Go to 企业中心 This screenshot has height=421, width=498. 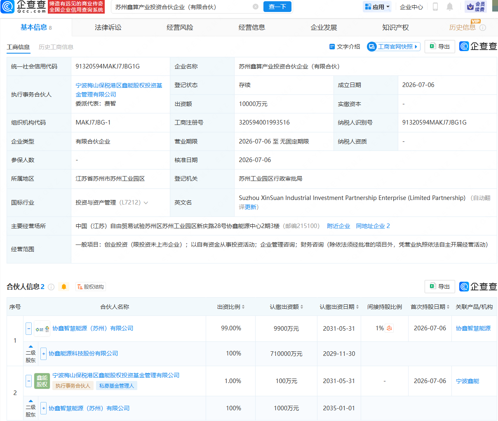coord(411,7)
